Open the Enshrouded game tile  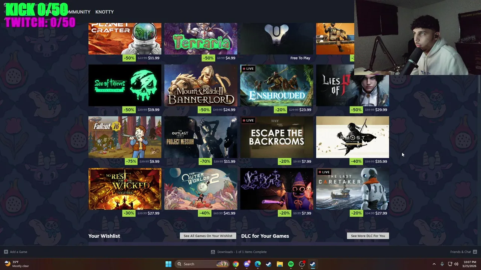tap(277, 85)
